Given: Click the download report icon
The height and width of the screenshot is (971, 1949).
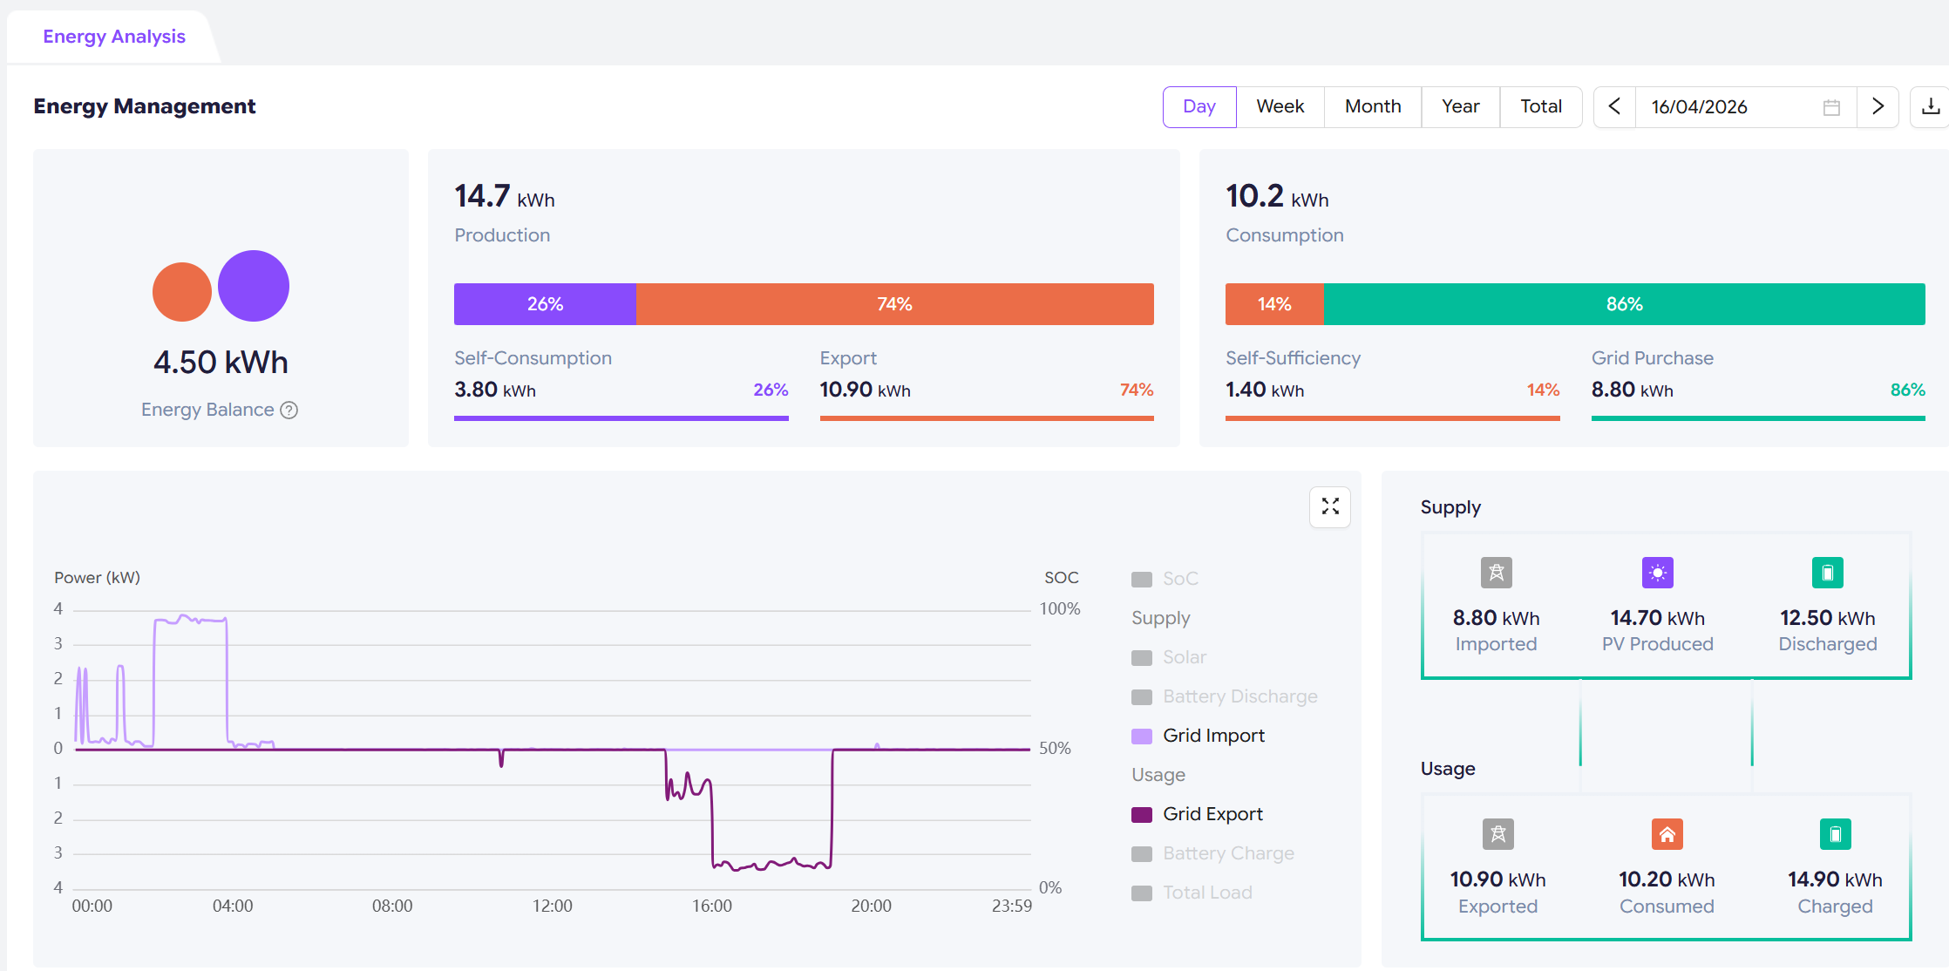Looking at the screenshot, I should pyautogui.click(x=1931, y=107).
